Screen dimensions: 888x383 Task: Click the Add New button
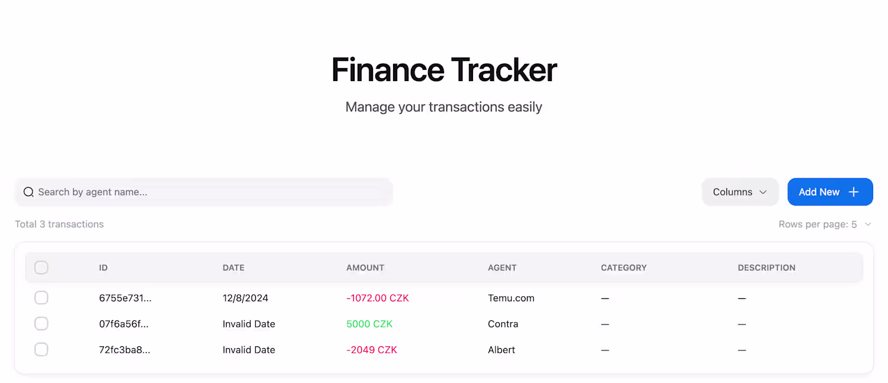click(829, 192)
